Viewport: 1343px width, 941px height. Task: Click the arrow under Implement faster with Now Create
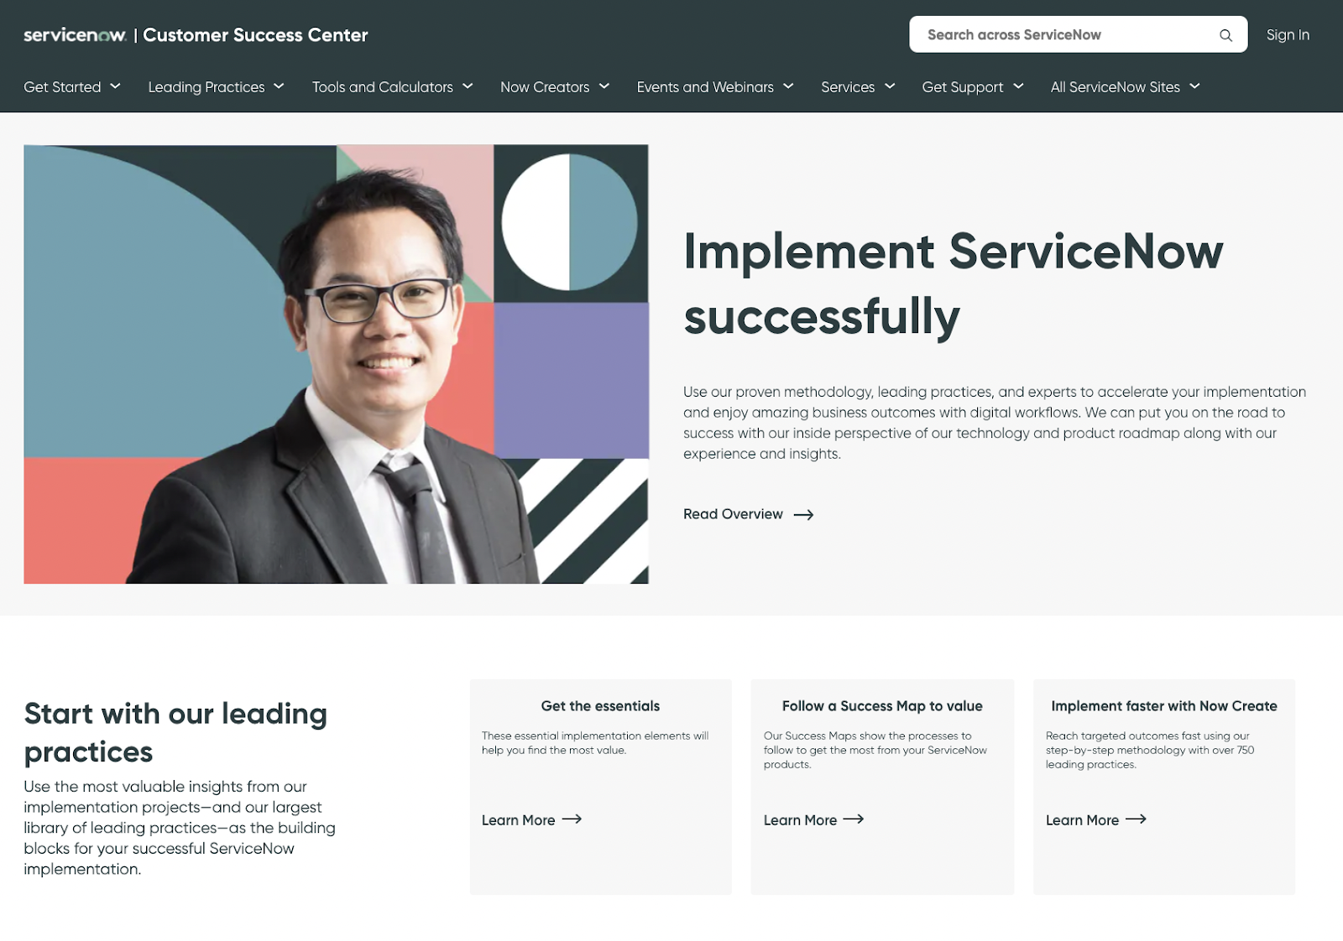pyautogui.click(x=1136, y=819)
